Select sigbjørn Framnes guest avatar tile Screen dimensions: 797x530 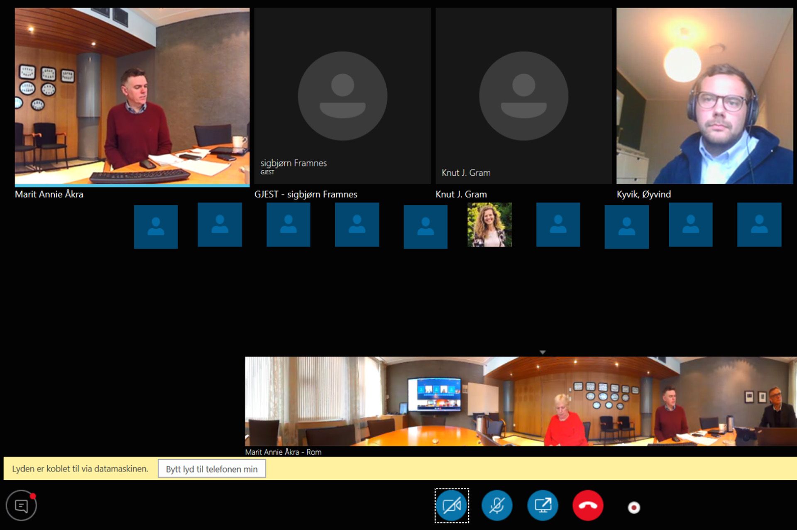[342, 96]
